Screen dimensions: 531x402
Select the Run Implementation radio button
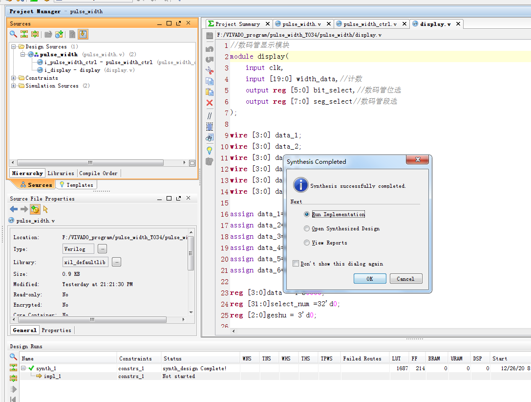tap(307, 214)
